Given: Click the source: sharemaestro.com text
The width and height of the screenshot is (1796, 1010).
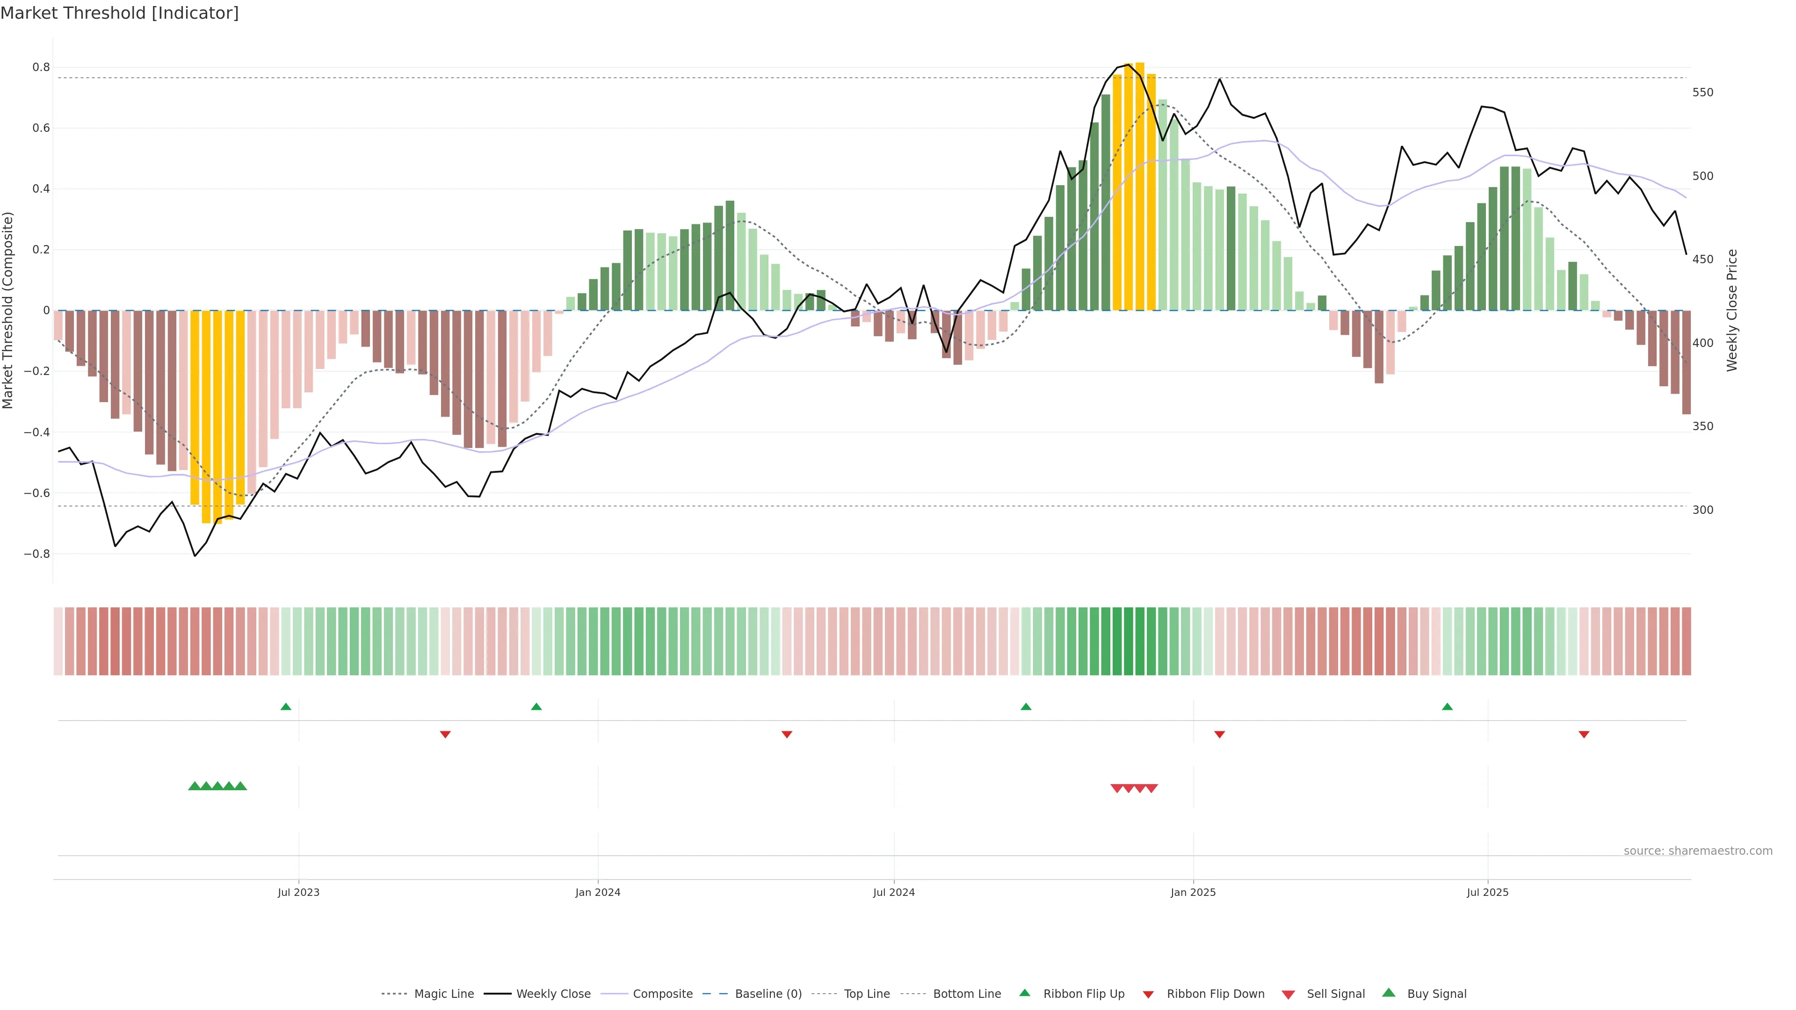Looking at the screenshot, I should (x=1698, y=851).
